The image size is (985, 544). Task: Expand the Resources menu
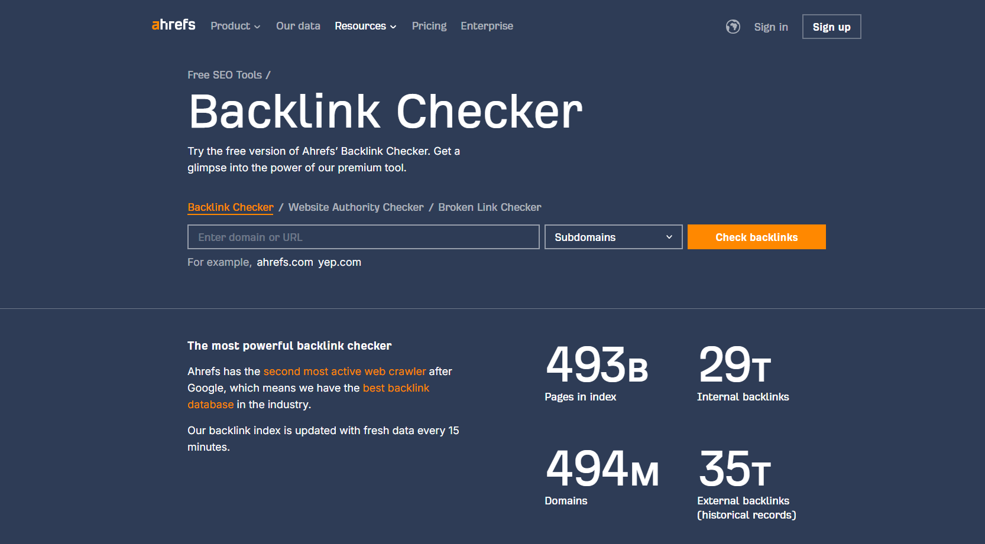365,26
